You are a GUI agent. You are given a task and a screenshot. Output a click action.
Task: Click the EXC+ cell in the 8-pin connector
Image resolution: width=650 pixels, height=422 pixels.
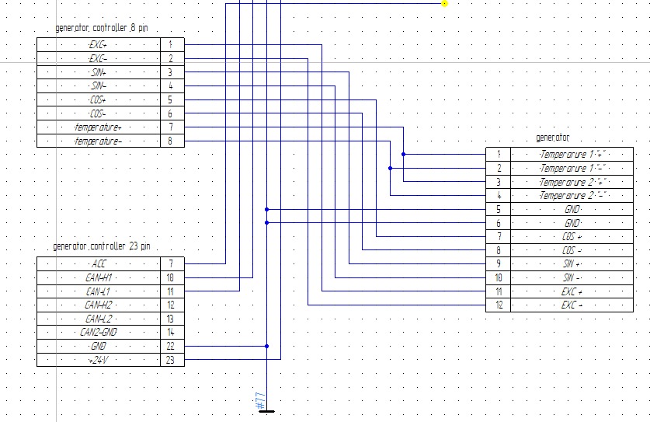click(98, 44)
